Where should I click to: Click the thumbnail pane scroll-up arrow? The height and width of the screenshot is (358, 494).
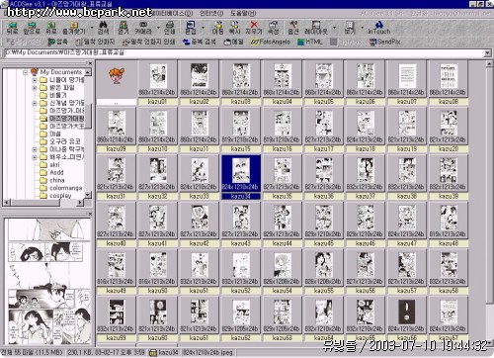[x=489, y=63]
